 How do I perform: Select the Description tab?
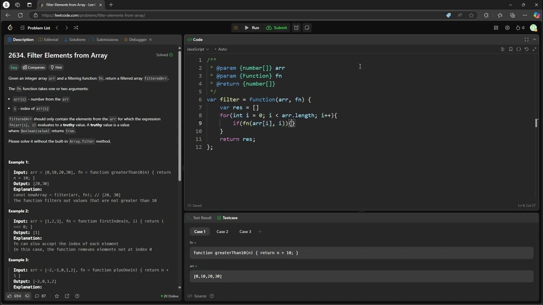pyautogui.click(x=20, y=39)
